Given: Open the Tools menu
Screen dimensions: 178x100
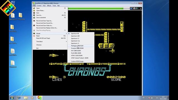Looking at the screenshot, I should click(x=54, y=6).
